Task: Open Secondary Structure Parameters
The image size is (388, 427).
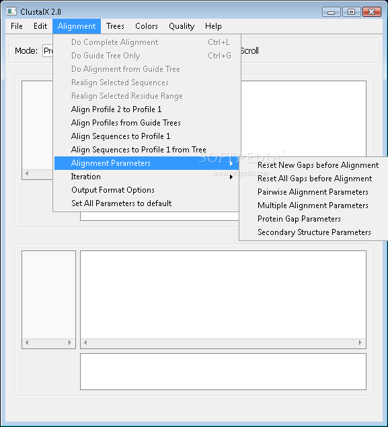Action: pyautogui.click(x=313, y=232)
